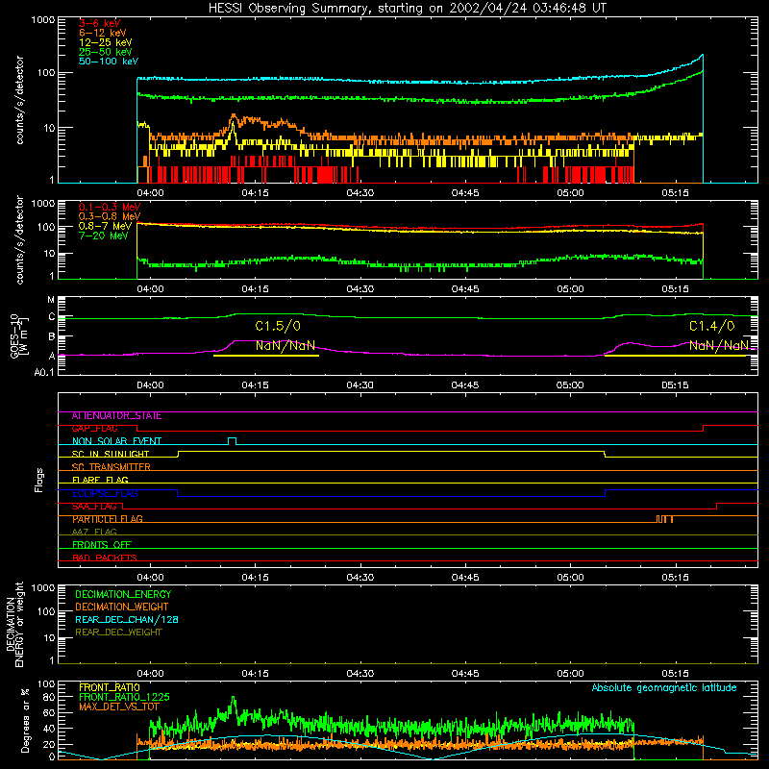Select the orange 6-12 keV legend label

[103, 33]
